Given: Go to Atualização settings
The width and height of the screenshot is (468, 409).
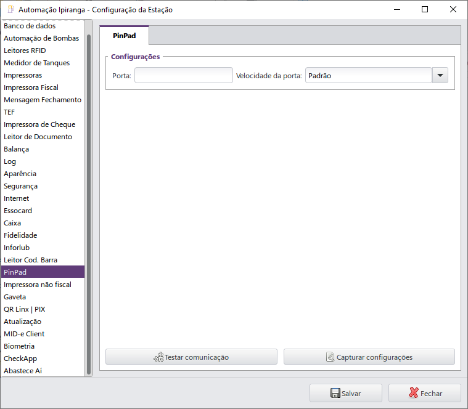Looking at the screenshot, I should tap(43, 322).
